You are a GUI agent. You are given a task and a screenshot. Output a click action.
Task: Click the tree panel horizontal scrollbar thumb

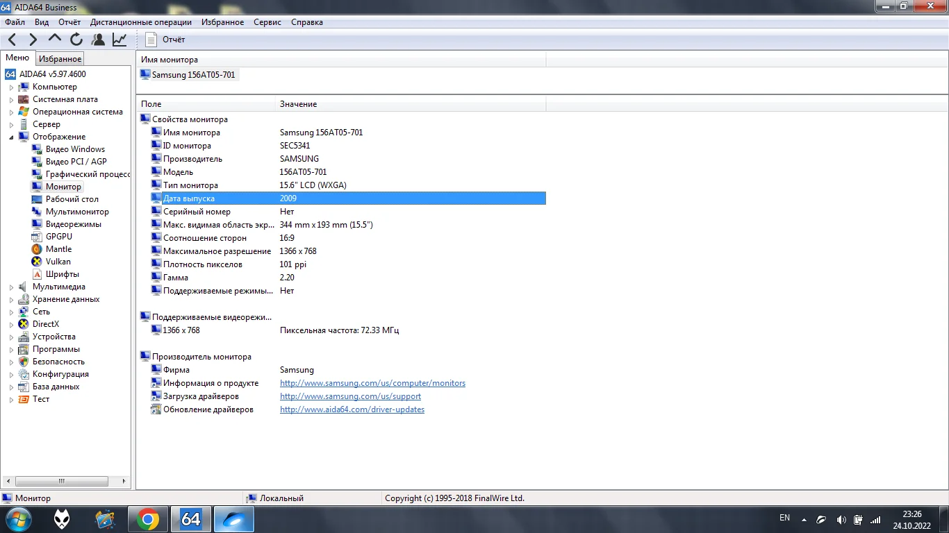[x=61, y=481]
